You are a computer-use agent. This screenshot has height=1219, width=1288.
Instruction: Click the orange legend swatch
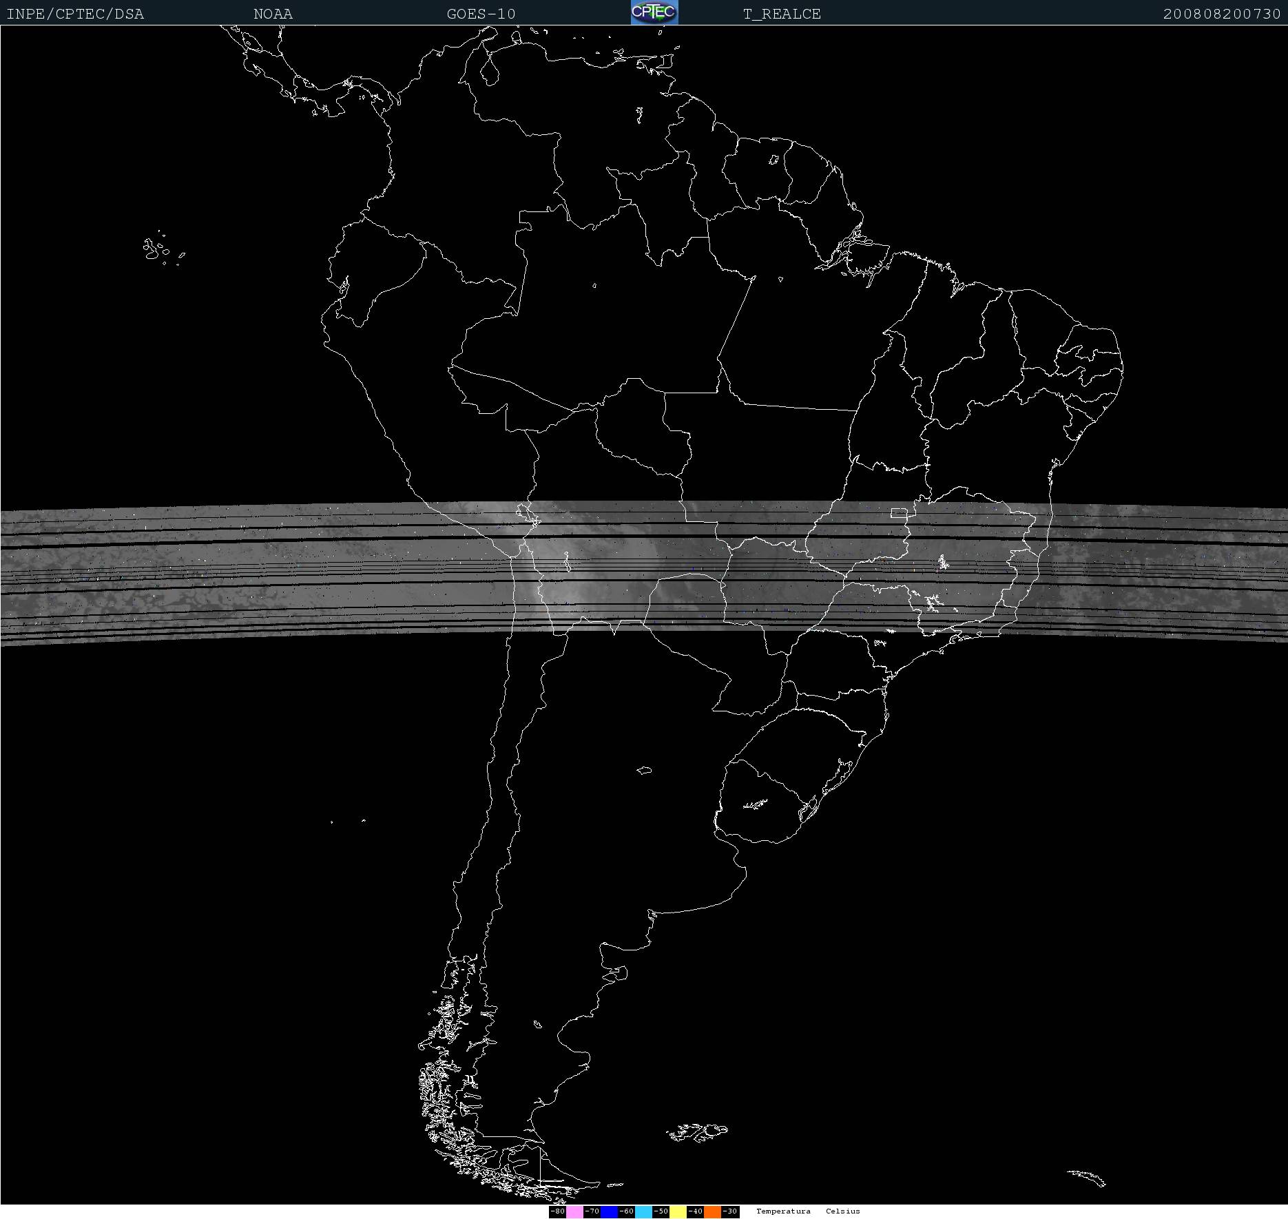click(x=712, y=1211)
